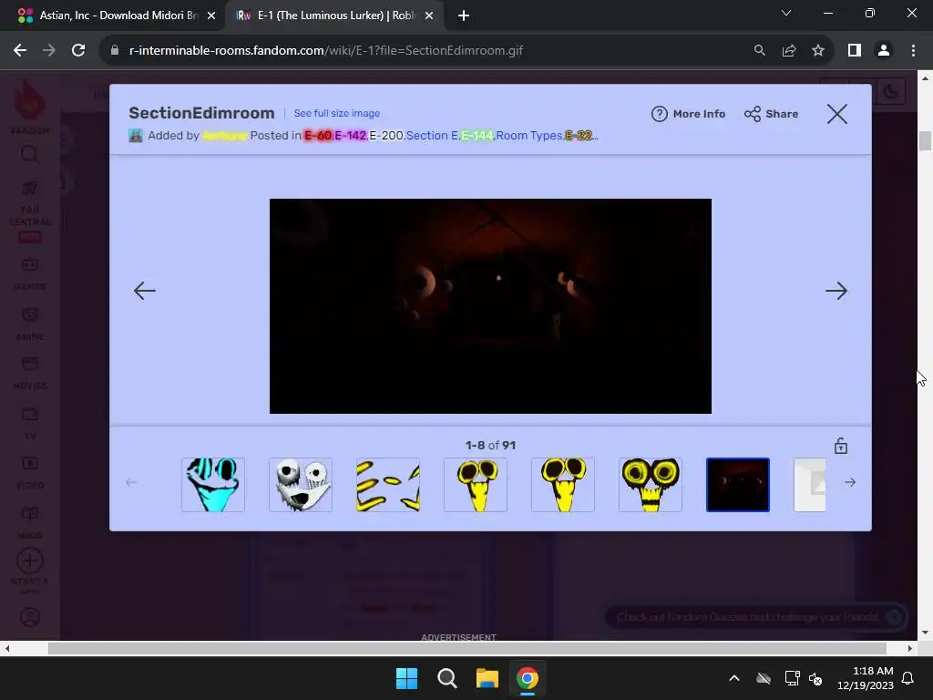Show the next image with the right arrow
The image size is (933, 700).
tap(836, 291)
